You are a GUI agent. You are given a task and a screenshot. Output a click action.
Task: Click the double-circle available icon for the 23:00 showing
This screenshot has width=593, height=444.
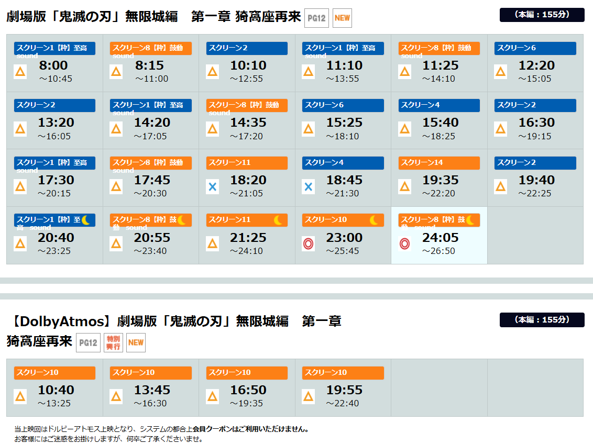(308, 243)
